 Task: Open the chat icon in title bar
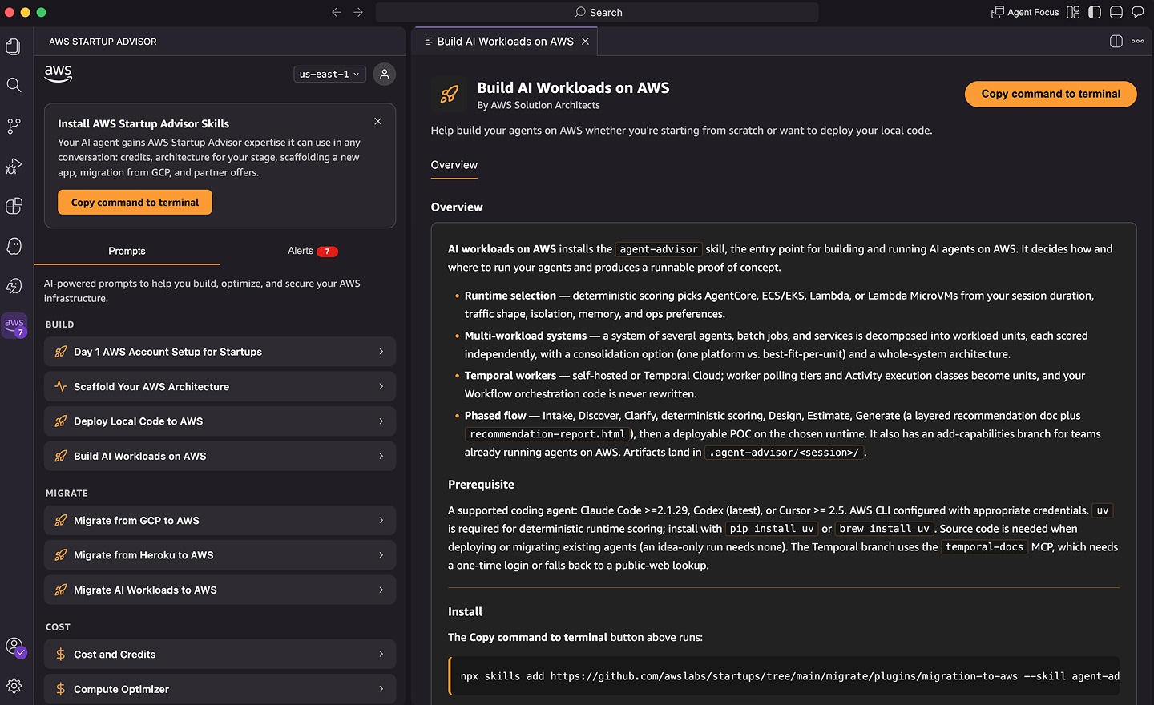(x=1137, y=12)
